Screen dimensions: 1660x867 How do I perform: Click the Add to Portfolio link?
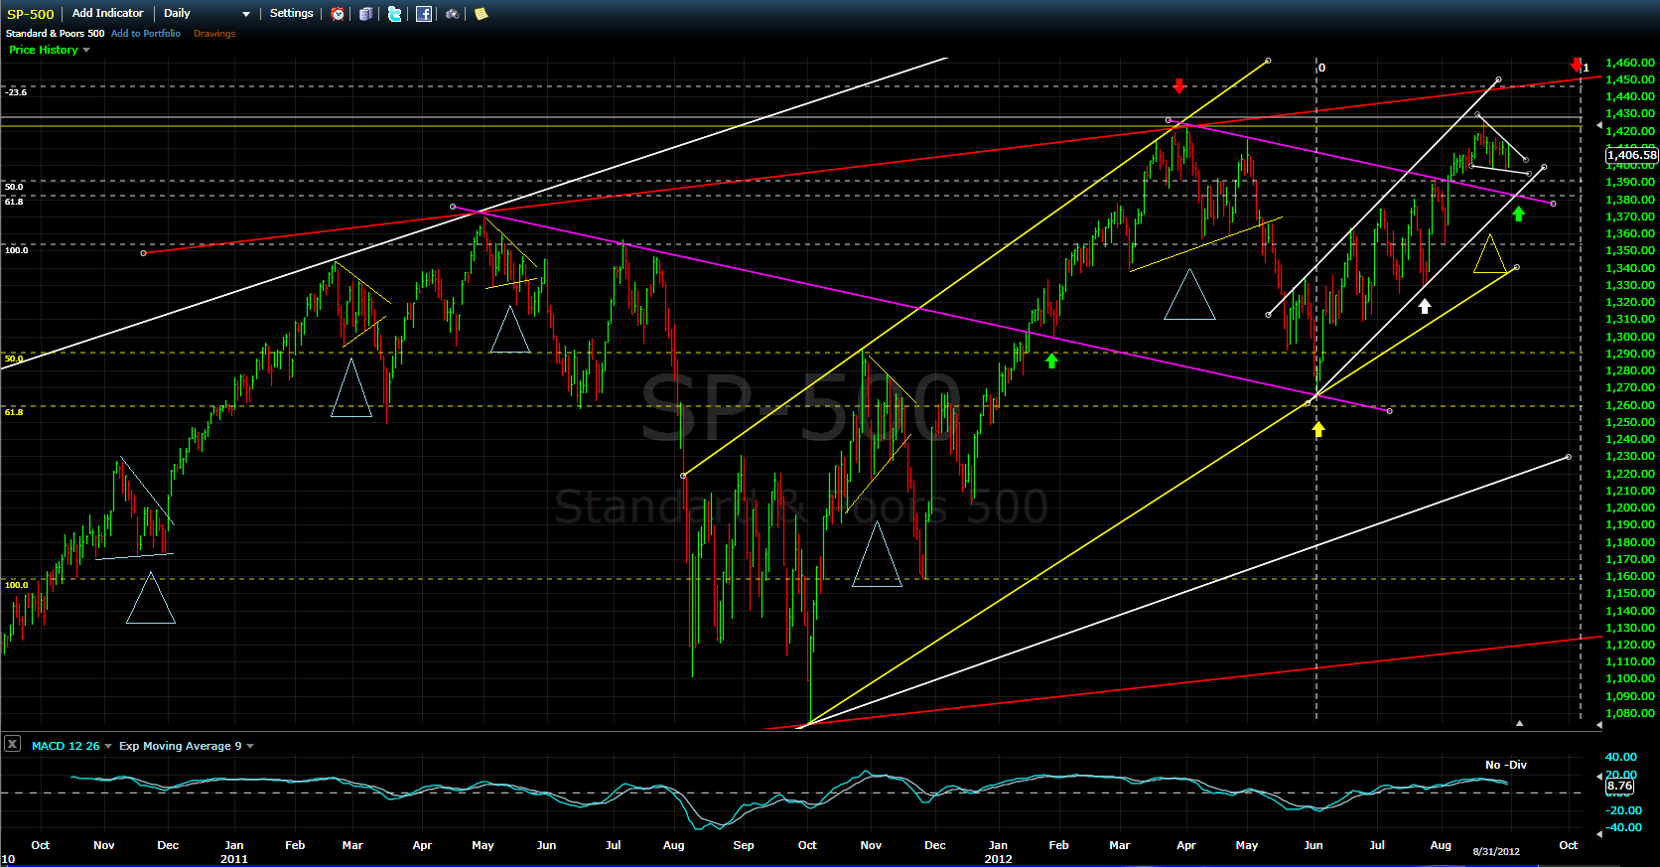[146, 34]
